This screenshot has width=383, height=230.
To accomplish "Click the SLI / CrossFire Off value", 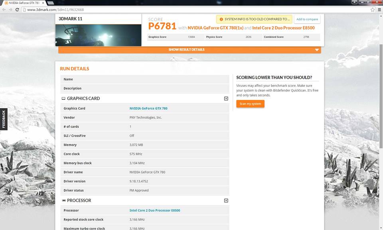I will point(132,136).
